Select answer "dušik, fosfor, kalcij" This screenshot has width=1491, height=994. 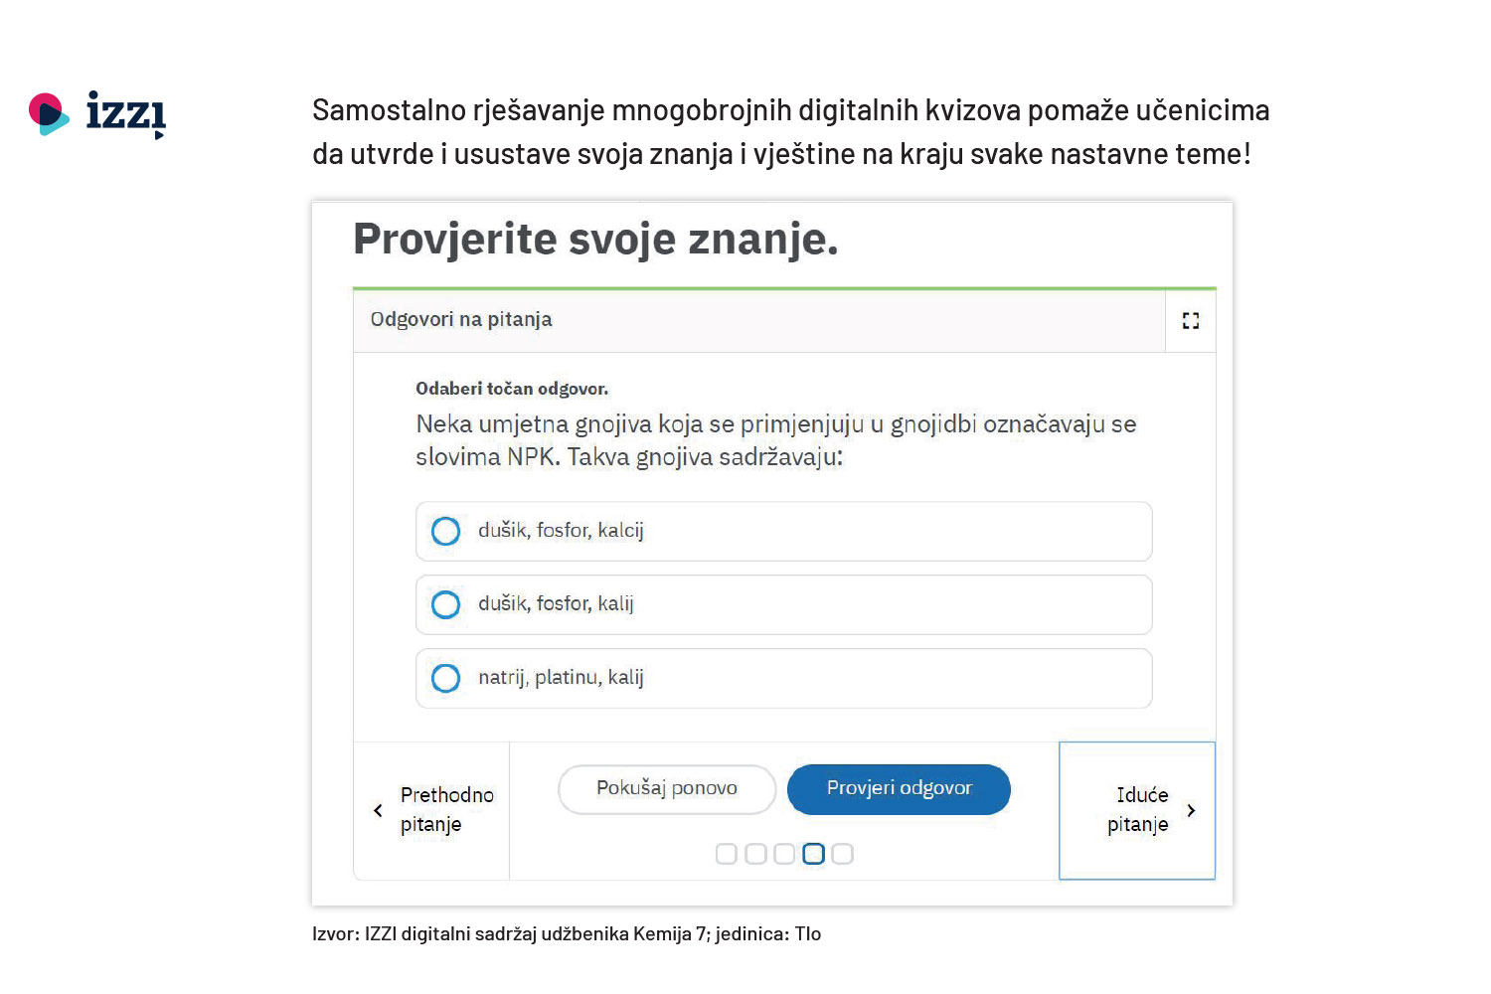445,531
